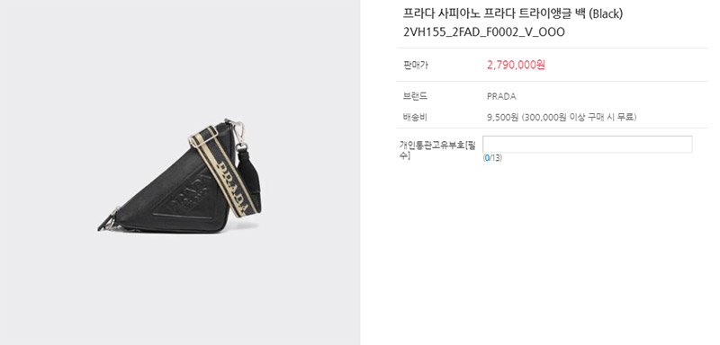This screenshot has width=720, height=345.
Task: Click the 배송비 label
Action: (415, 117)
